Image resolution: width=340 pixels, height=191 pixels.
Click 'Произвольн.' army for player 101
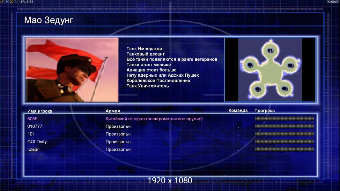(119, 134)
